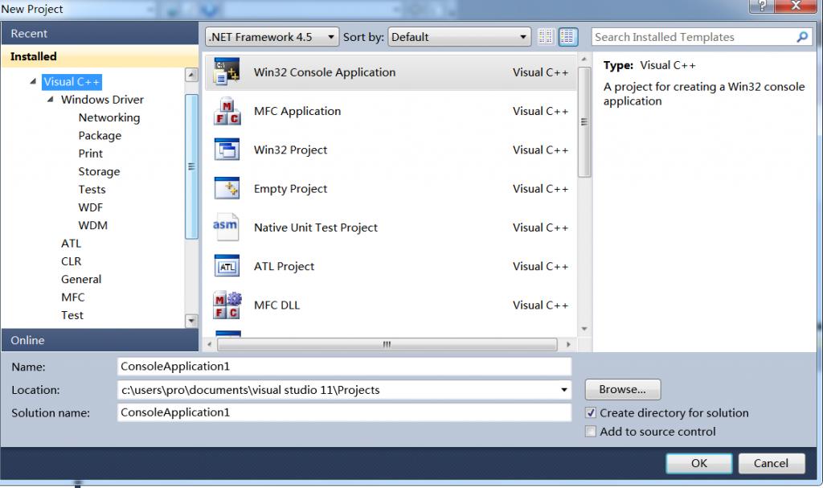Click the Win32 Project template icon
This screenshot has width=823, height=488.
click(x=227, y=150)
